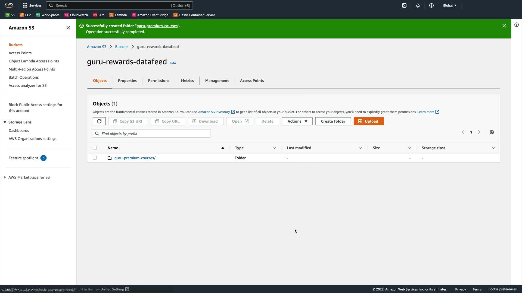Open the Actions dropdown
522x293 pixels.
pyautogui.click(x=297, y=121)
